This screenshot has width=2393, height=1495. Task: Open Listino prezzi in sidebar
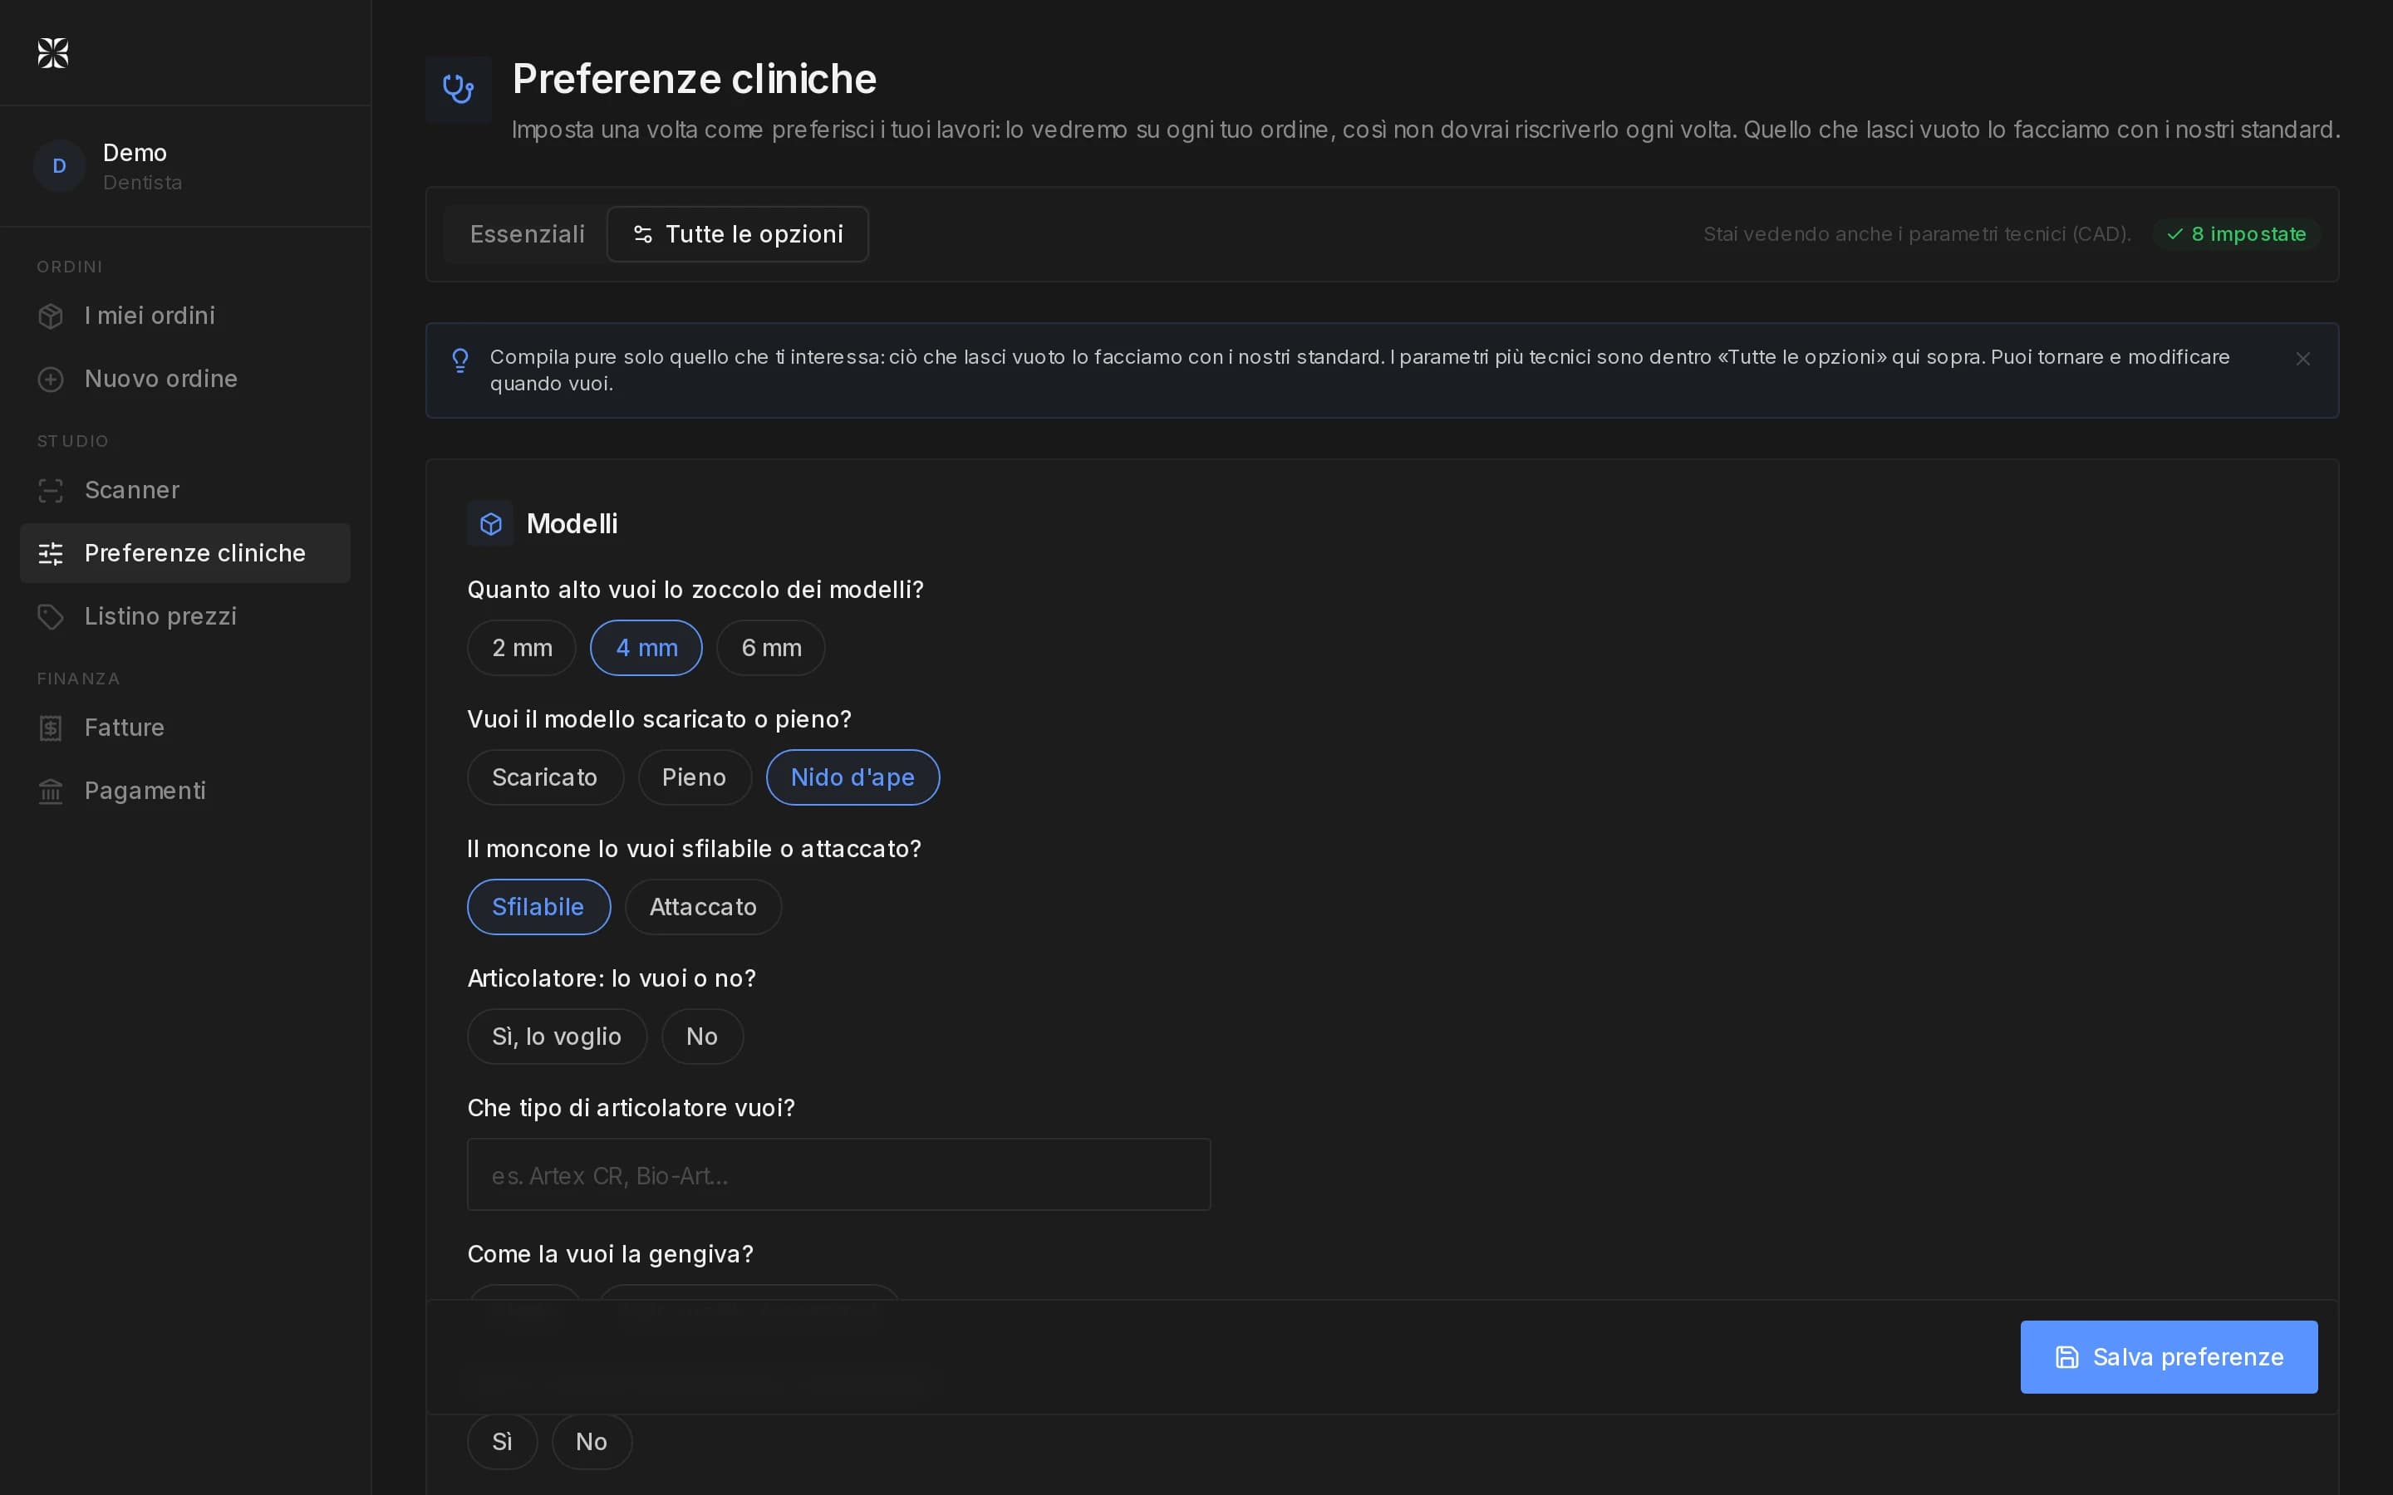tap(185, 617)
